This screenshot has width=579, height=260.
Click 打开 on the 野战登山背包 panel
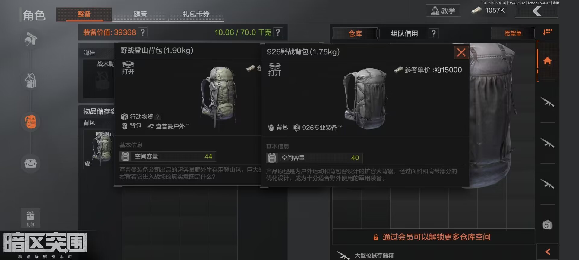128,68
